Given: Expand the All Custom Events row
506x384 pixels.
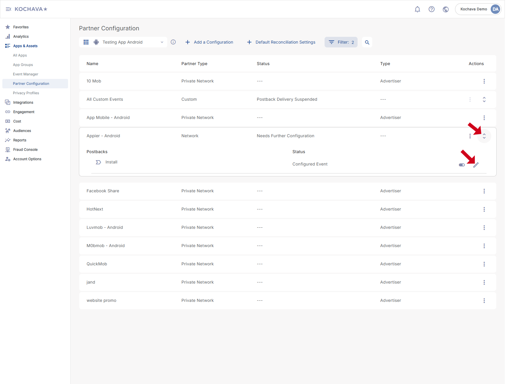Looking at the screenshot, I should click(x=484, y=100).
